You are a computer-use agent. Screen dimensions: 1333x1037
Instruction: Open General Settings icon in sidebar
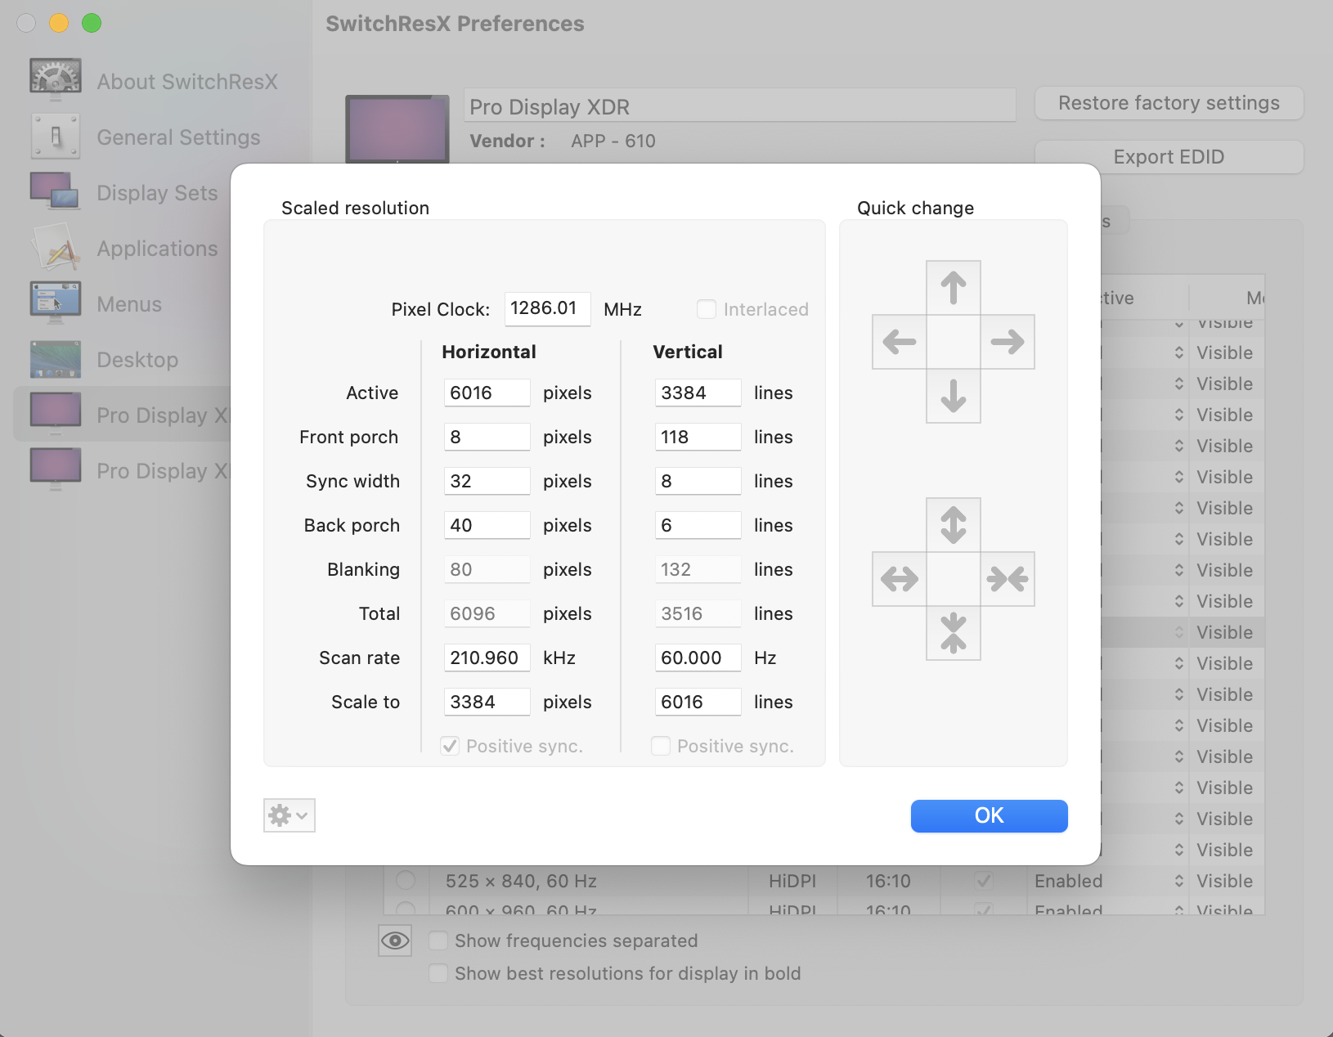click(56, 136)
